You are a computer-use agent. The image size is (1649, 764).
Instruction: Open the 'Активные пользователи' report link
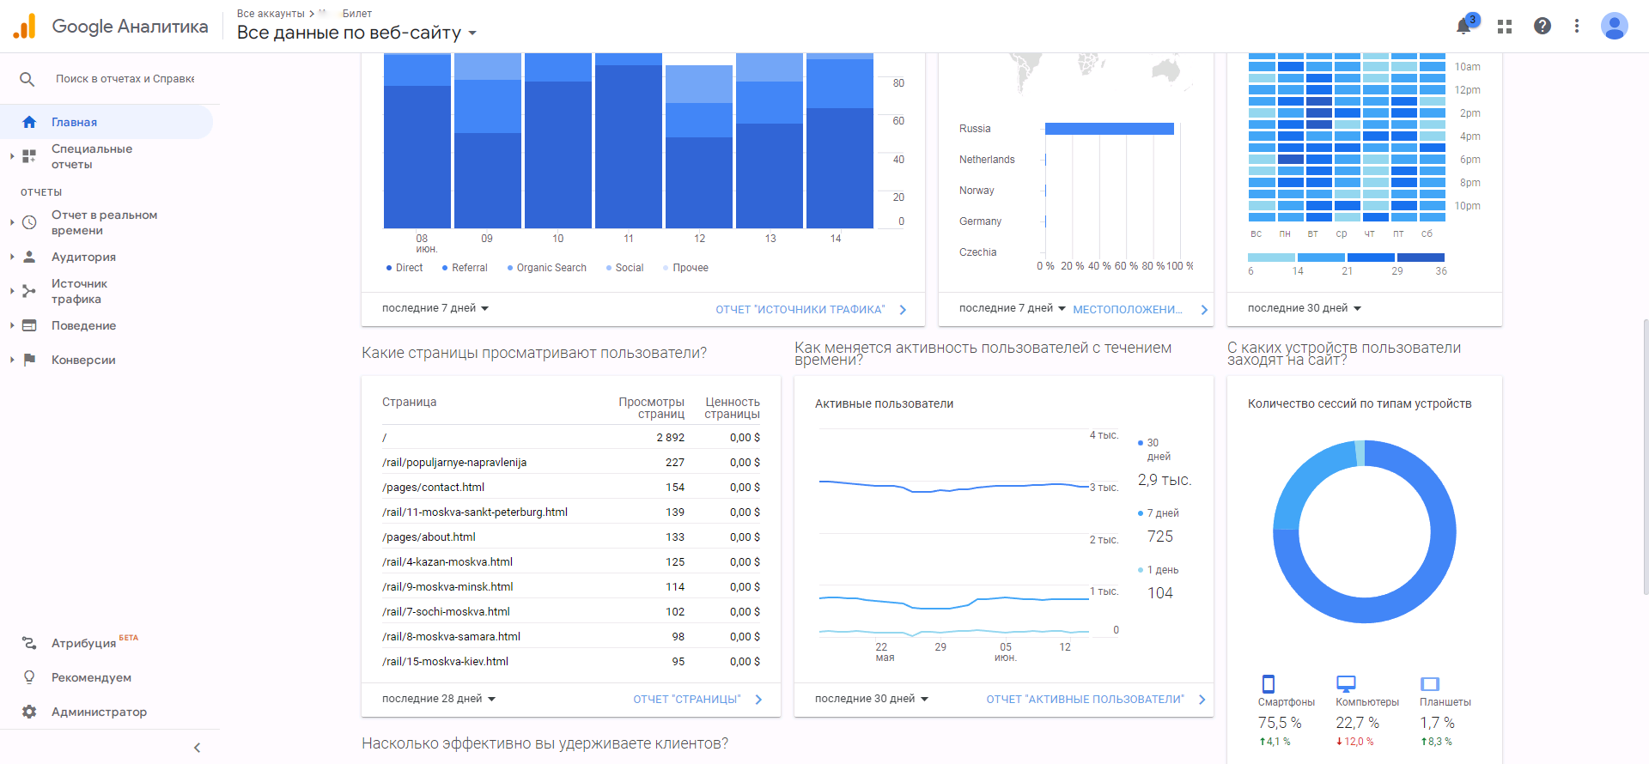click(1085, 700)
